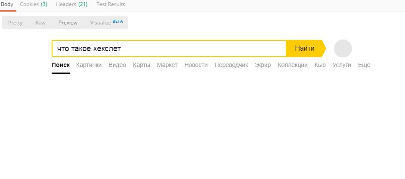Select the Поиск search category
Screen dimensions: 405x179
point(61,65)
